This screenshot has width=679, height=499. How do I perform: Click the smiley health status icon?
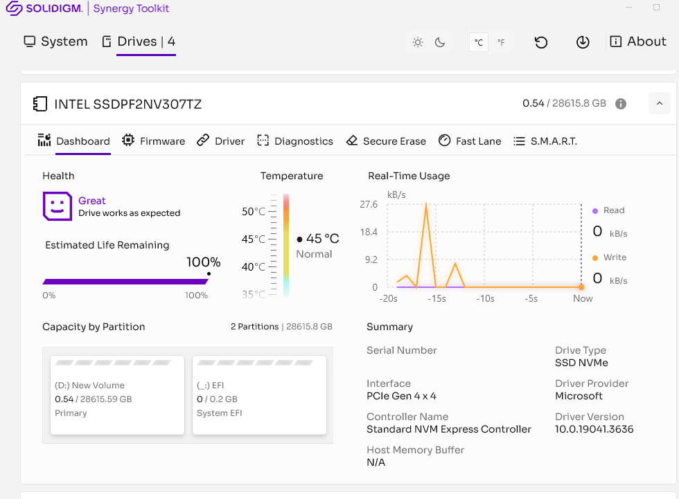[57, 206]
